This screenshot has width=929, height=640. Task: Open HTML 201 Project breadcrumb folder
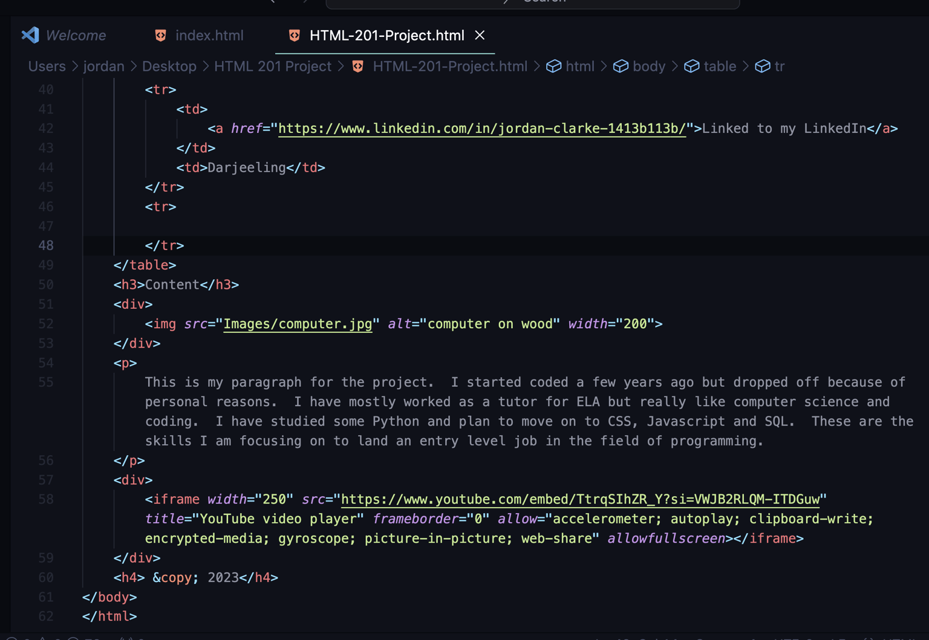coord(272,66)
